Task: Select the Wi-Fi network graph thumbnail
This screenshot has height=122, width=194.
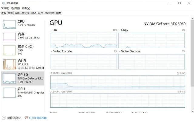Action: pos(9,64)
